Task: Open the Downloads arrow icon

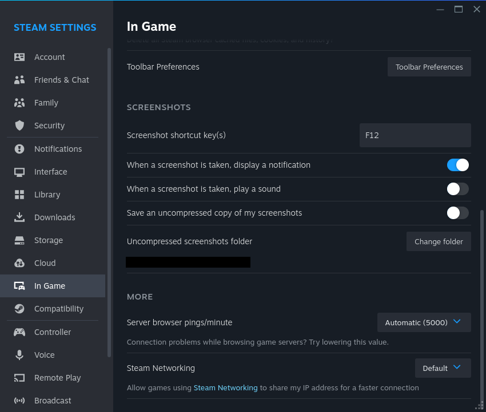Action: coord(19,217)
